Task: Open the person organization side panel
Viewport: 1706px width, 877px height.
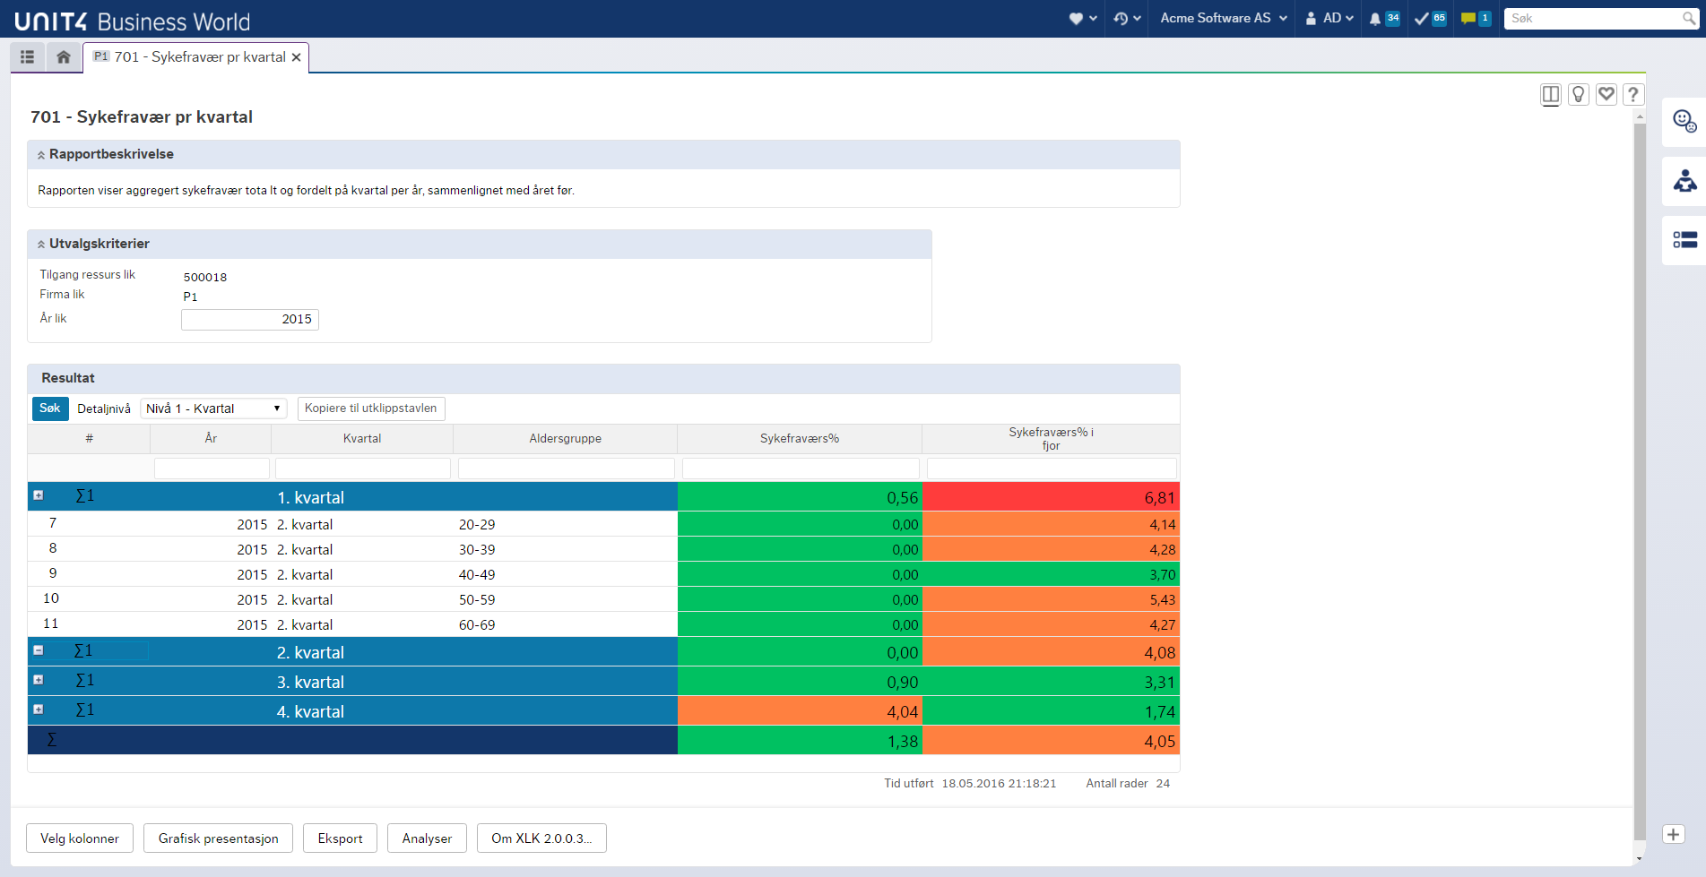Action: pyautogui.click(x=1684, y=181)
